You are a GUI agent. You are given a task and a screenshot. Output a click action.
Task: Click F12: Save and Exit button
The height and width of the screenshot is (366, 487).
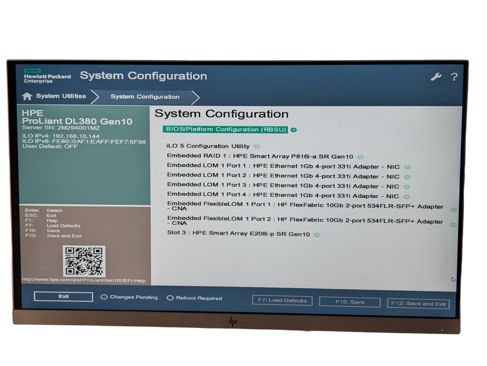click(x=418, y=304)
